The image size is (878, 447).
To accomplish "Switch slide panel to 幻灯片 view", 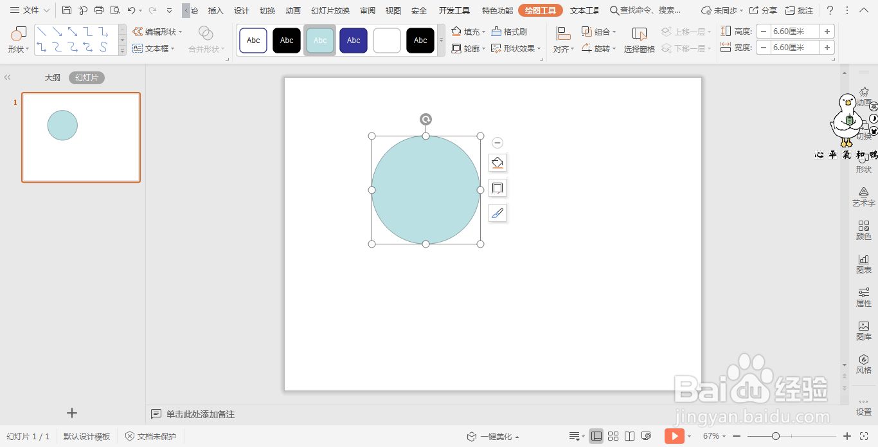I will point(87,78).
